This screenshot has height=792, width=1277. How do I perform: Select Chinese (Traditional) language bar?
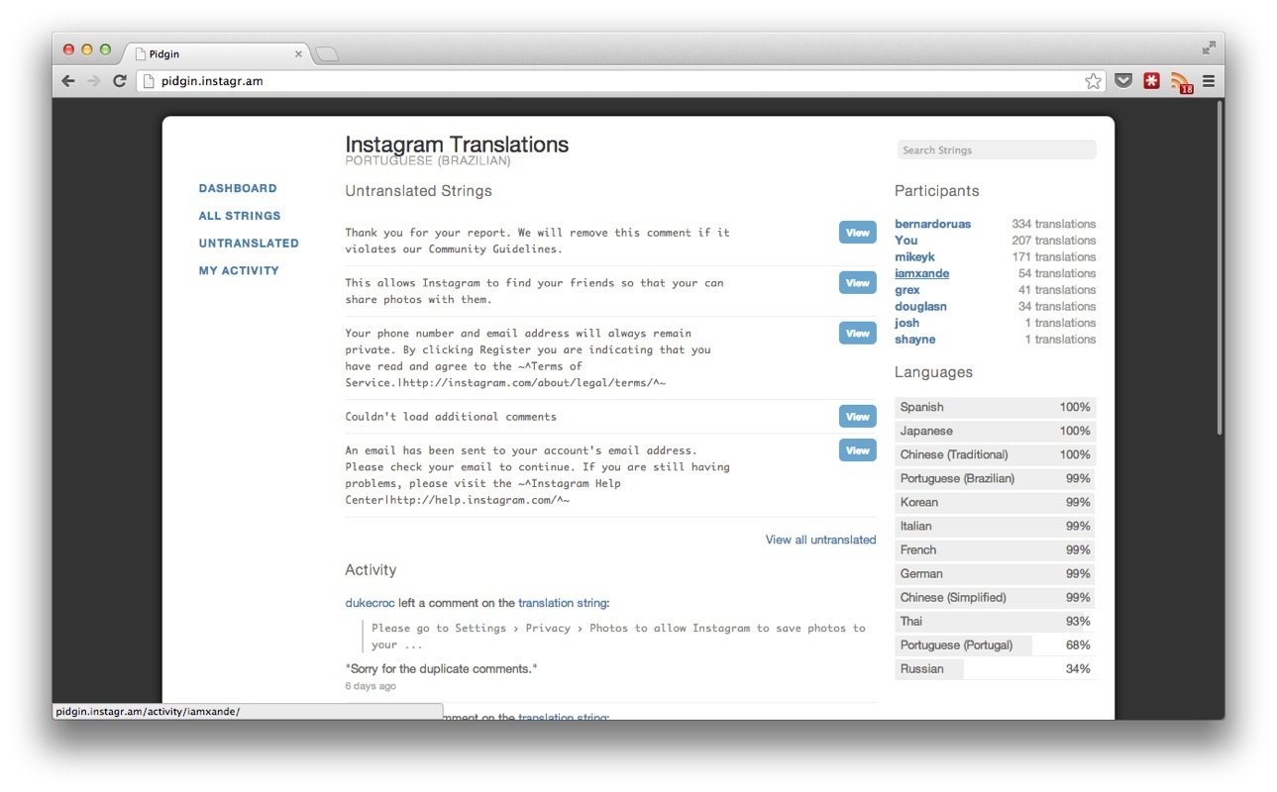[996, 454]
